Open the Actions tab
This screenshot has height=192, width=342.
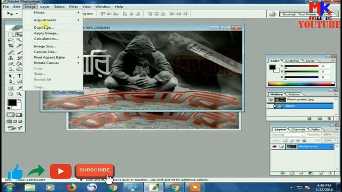pos(294,94)
